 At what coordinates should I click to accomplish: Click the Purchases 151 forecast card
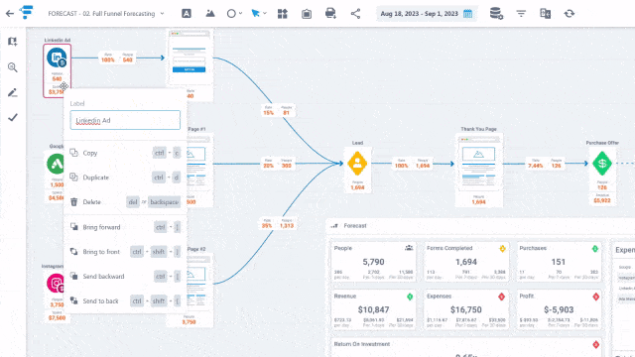tap(559, 262)
